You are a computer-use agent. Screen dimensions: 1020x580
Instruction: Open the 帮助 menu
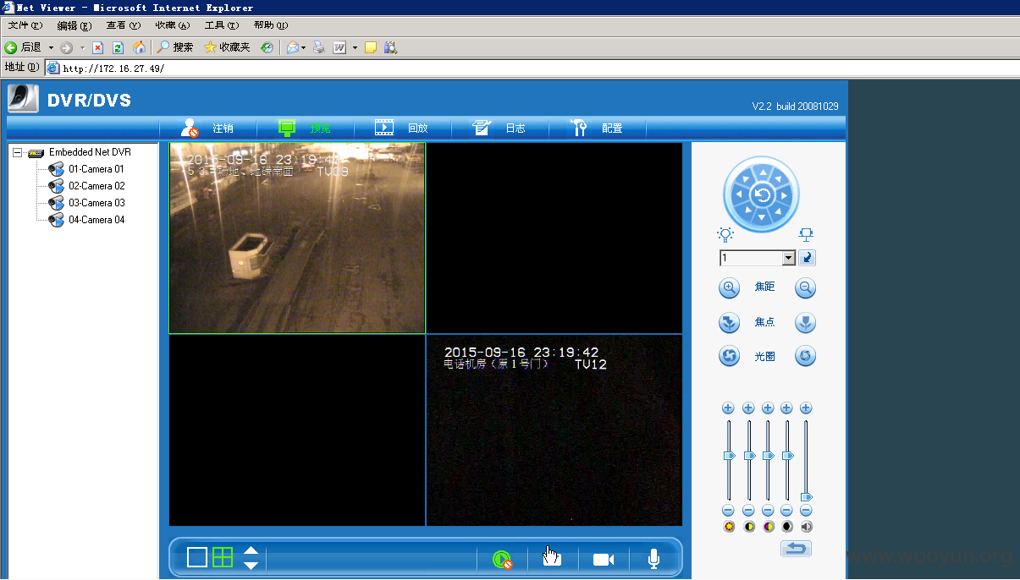(x=271, y=25)
